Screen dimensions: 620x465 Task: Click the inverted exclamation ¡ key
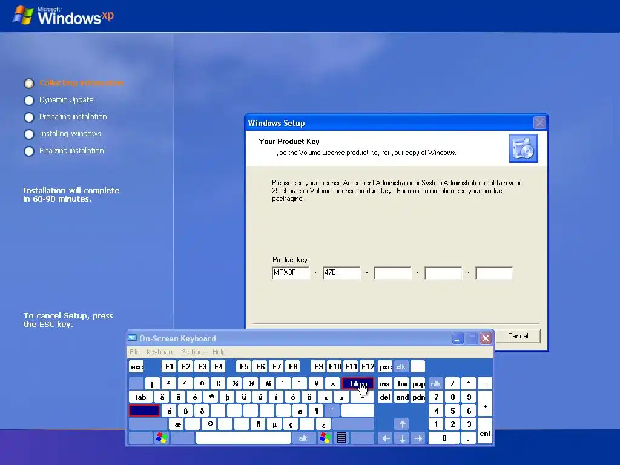[x=152, y=383]
